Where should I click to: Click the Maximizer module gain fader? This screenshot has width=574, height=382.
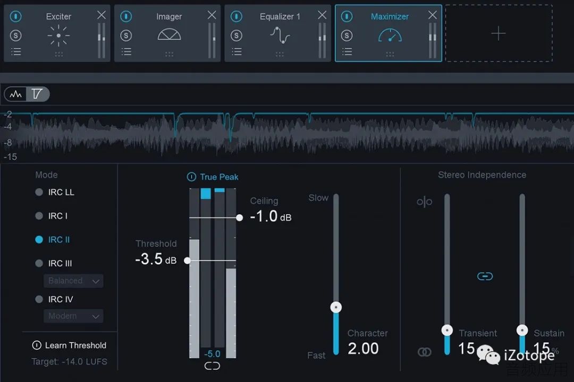pyautogui.click(x=432, y=40)
